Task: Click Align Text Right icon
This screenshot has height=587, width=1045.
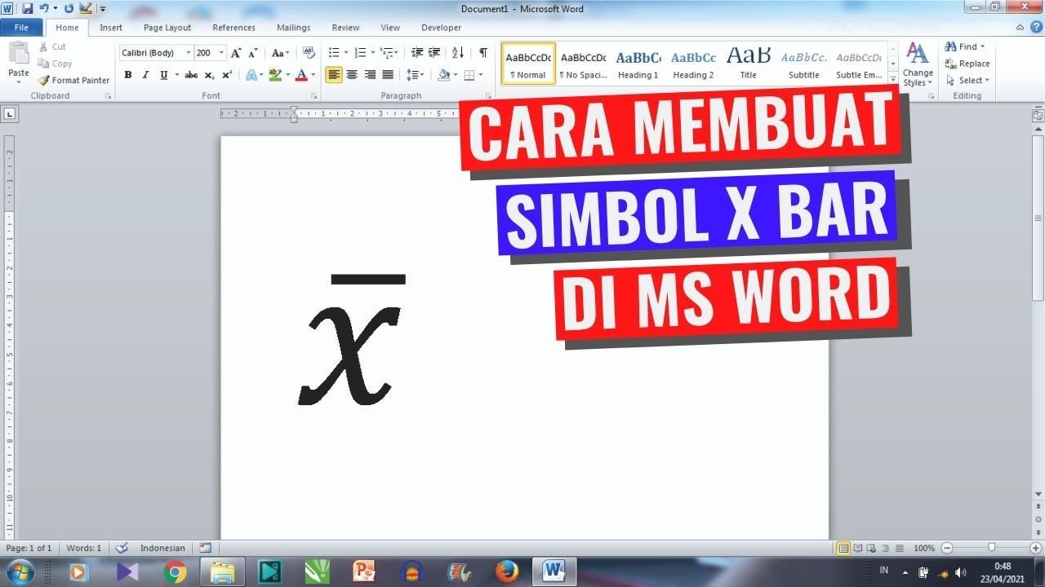Action: pos(370,75)
